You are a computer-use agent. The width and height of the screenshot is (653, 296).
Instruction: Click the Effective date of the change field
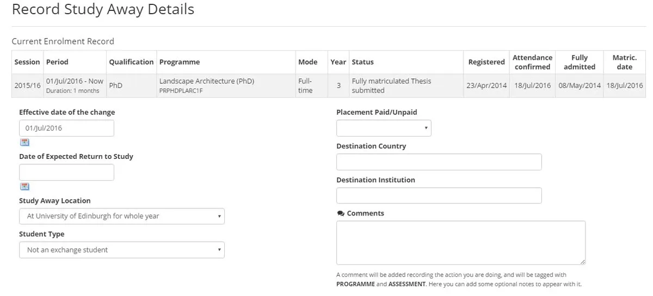[x=66, y=128]
